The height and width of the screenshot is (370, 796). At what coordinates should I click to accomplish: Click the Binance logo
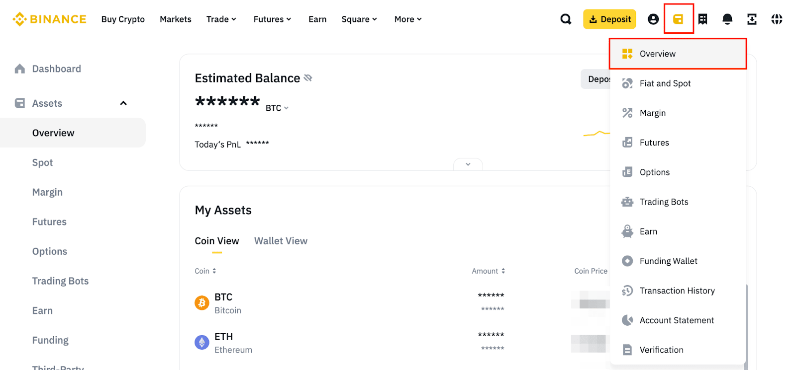click(49, 19)
